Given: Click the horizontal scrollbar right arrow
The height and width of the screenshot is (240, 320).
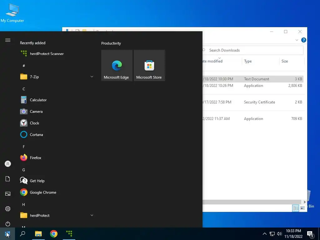Looking at the screenshot, I should click(x=304, y=202).
